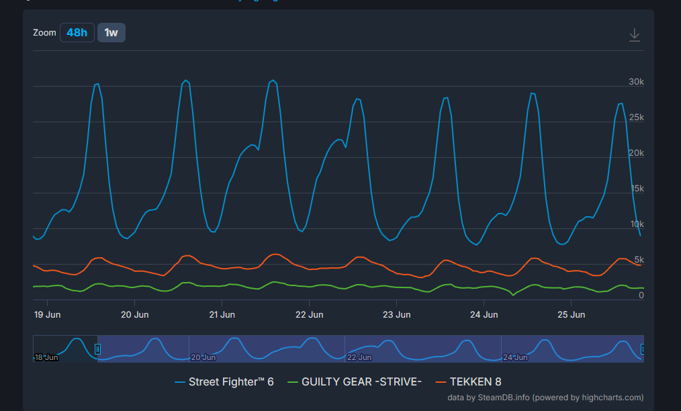Click the 20 Jun navigator label
The image size is (681, 411).
coord(203,357)
